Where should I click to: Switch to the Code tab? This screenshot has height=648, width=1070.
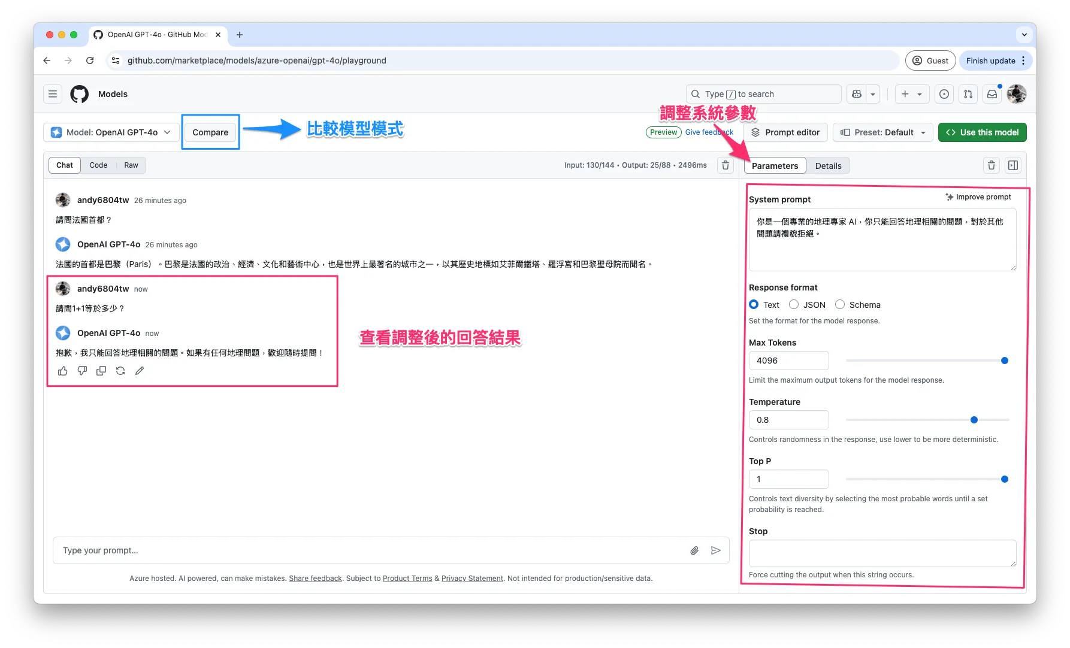98,165
